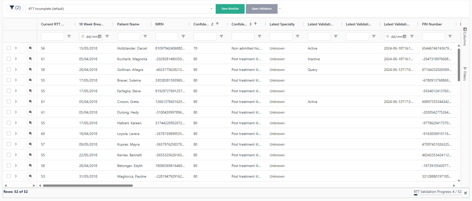
Task: Click the Open Validation button
Action: tap(261, 9)
